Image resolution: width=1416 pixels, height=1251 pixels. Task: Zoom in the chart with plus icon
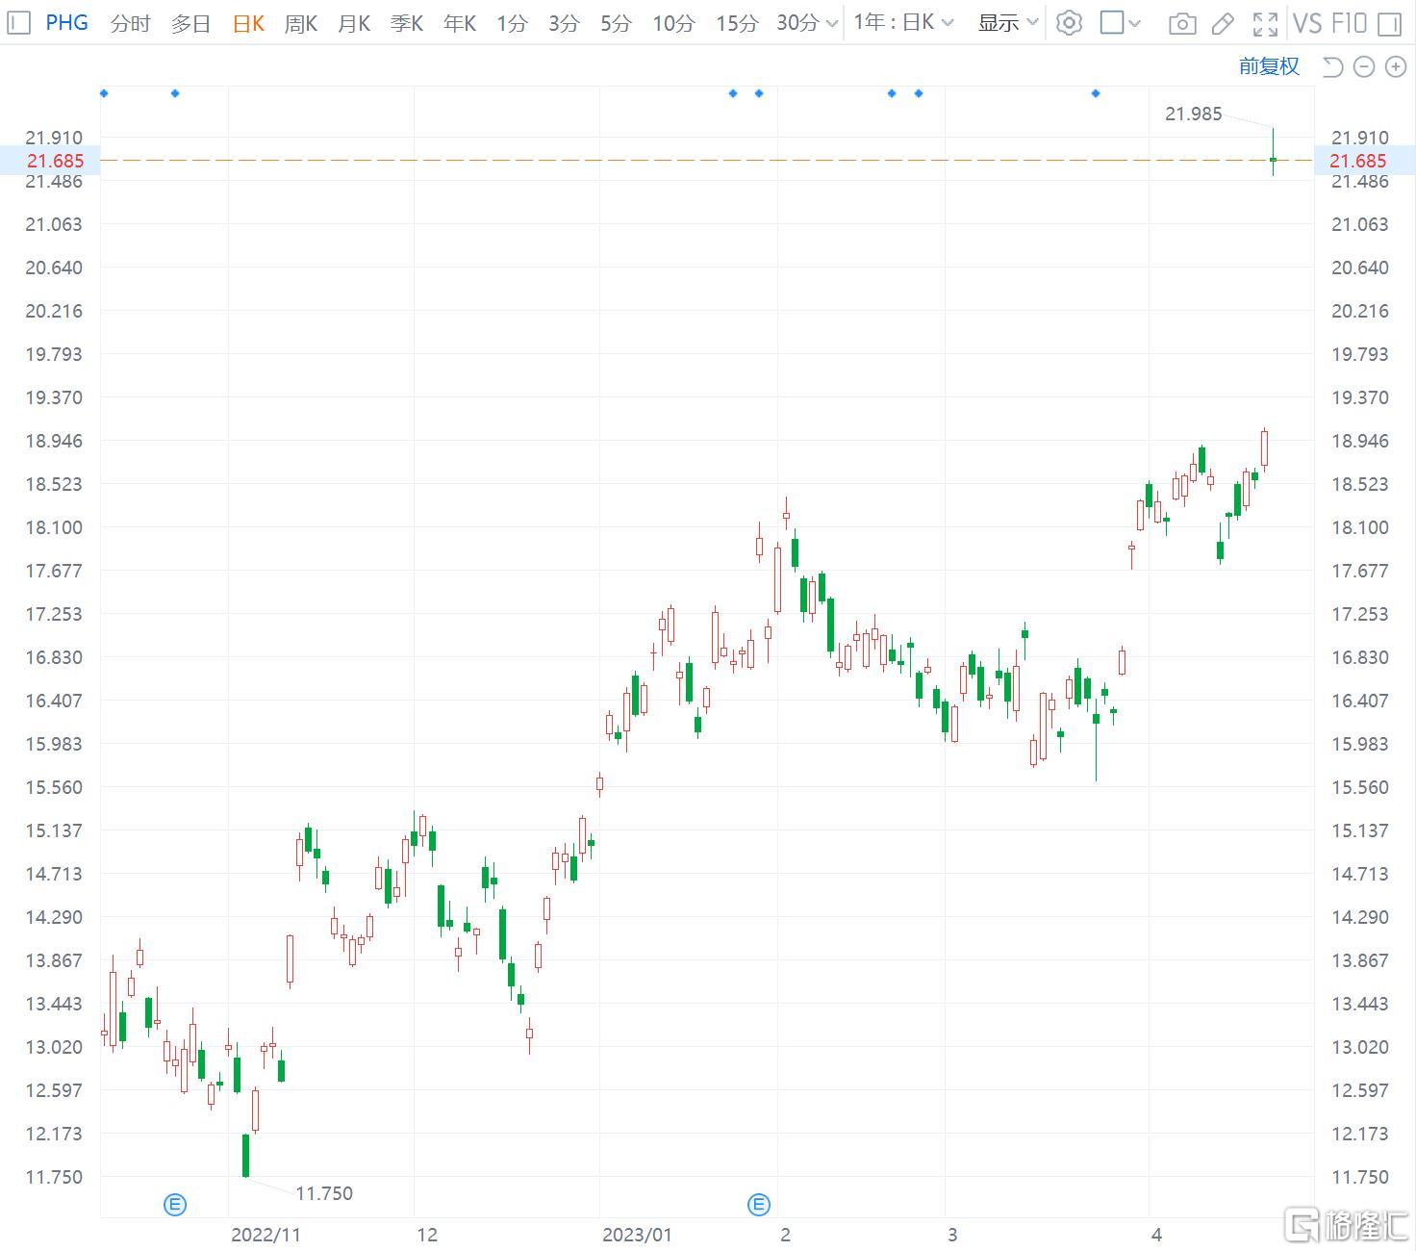(1396, 66)
